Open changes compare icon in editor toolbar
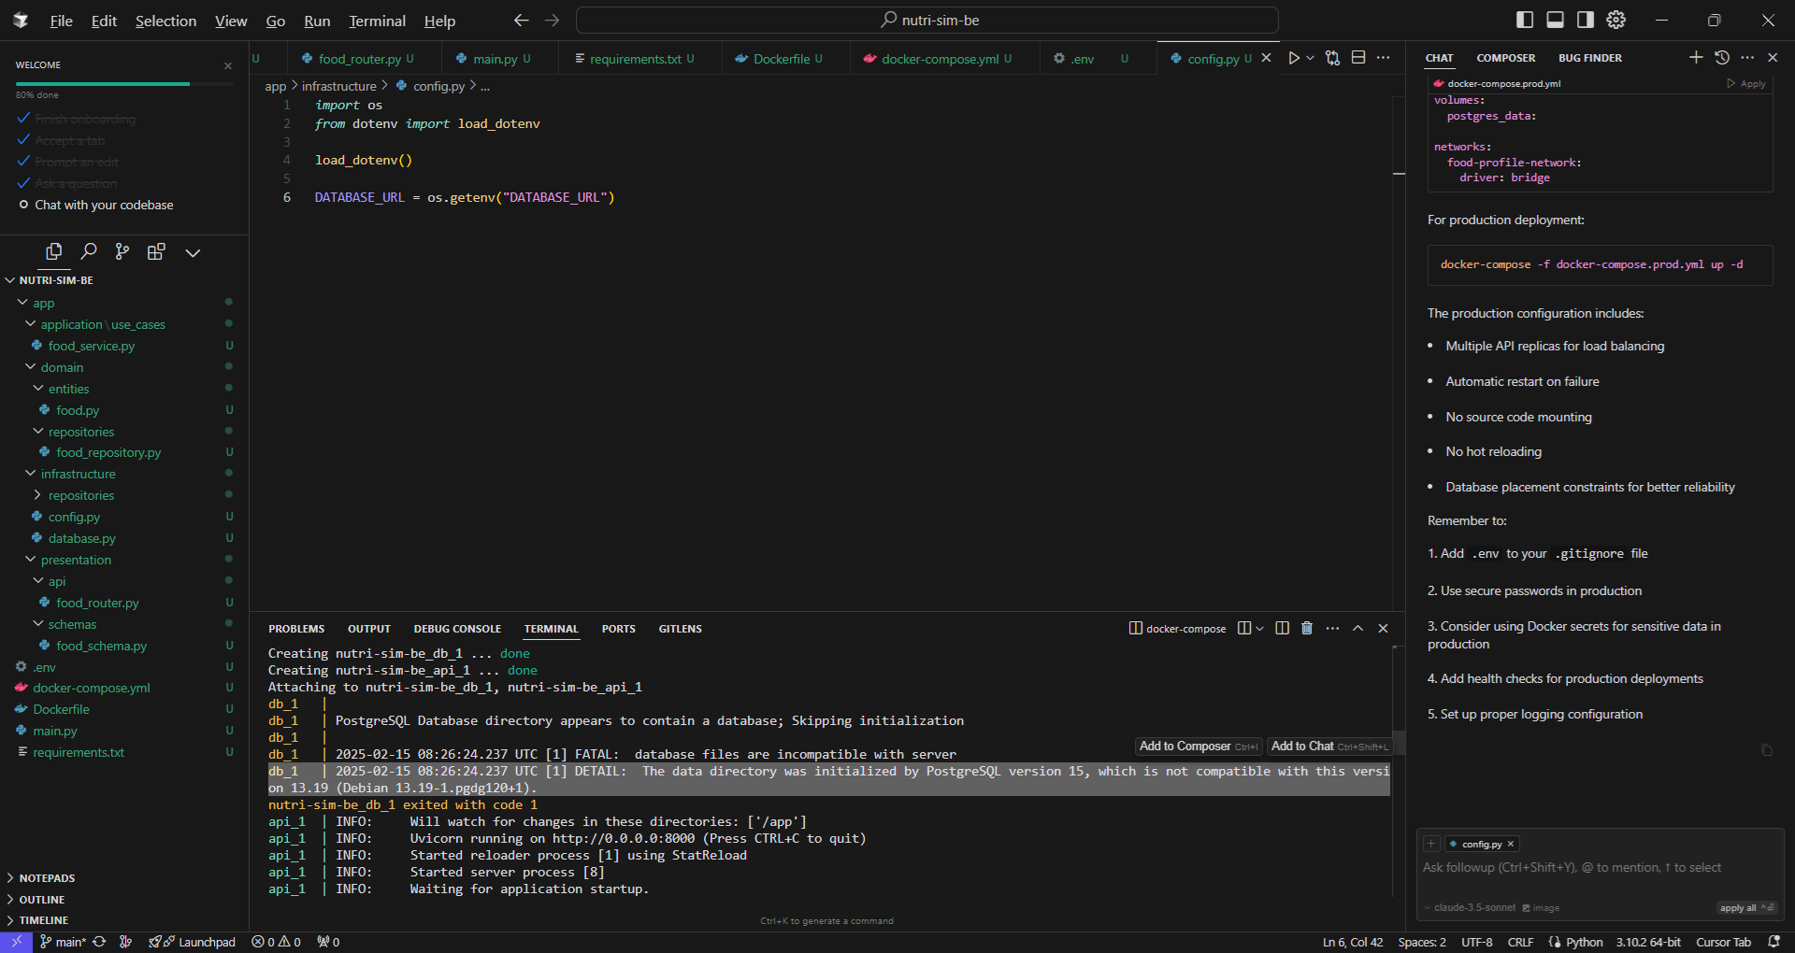This screenshot has height=953, width=1795. pyautogui.click(x=1333, y=58)
